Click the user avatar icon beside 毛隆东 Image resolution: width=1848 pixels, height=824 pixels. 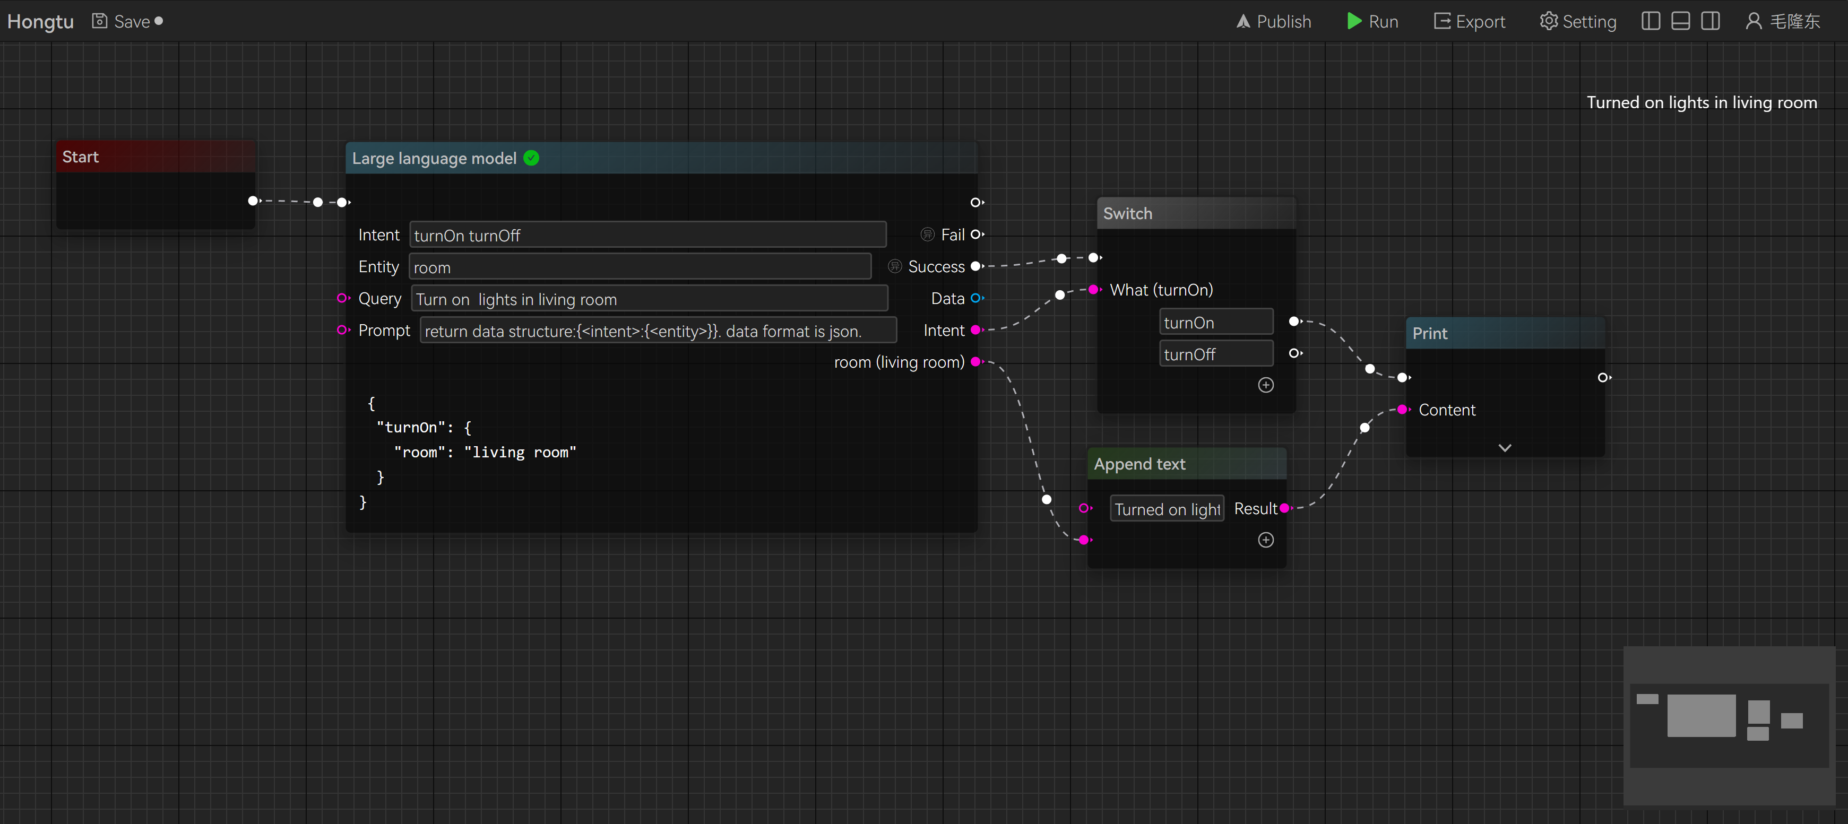click(x=1754, y=21)
